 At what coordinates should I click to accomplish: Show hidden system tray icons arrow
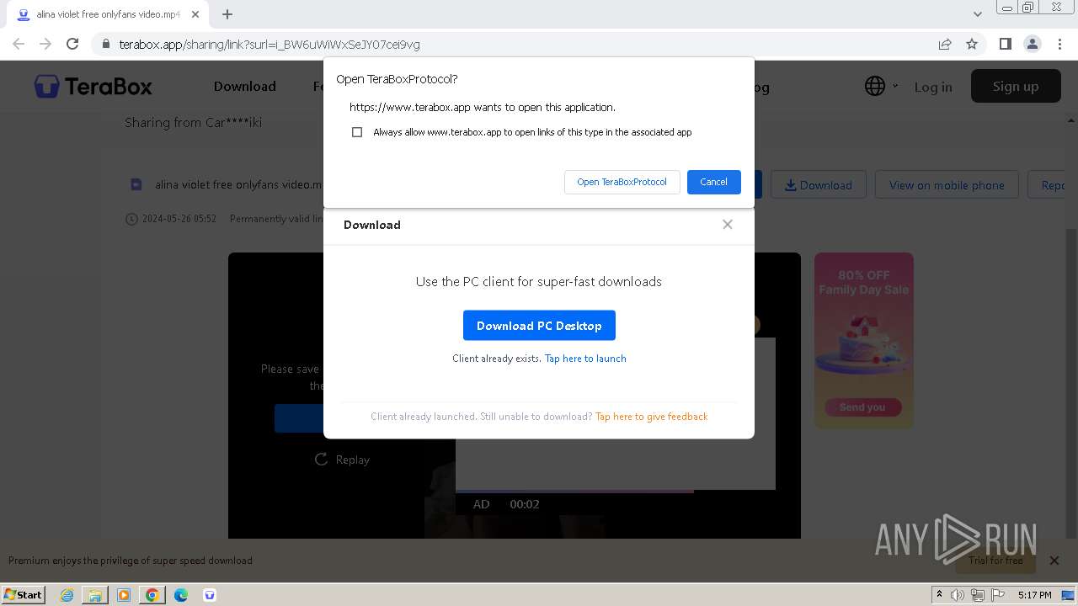[939, 595]
